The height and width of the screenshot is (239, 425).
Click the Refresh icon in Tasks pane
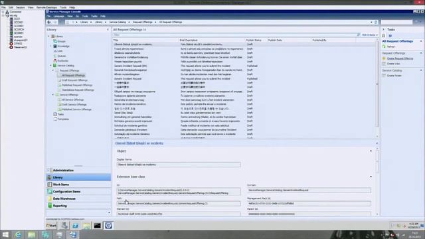click(x=384, y=46)
